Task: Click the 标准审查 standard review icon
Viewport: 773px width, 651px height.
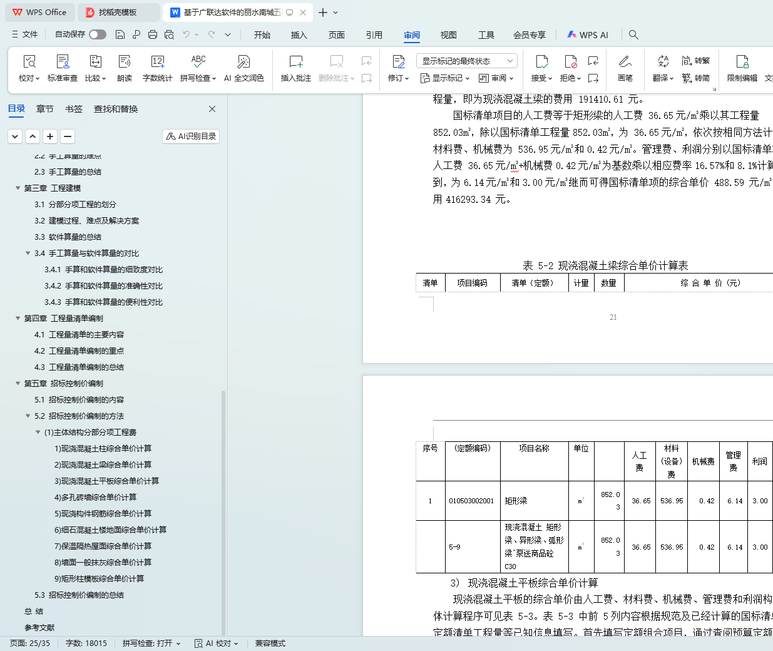Action: point(63,62)
